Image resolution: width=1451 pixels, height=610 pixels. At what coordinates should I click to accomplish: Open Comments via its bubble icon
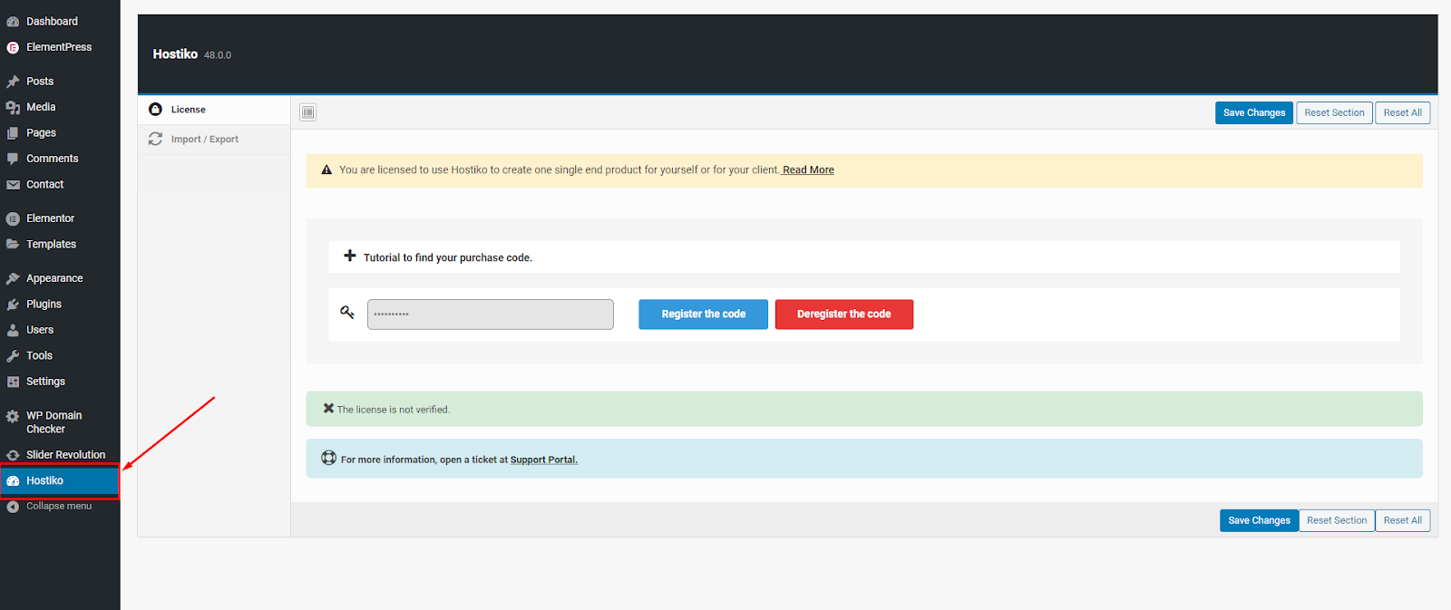tap(13, 159)
